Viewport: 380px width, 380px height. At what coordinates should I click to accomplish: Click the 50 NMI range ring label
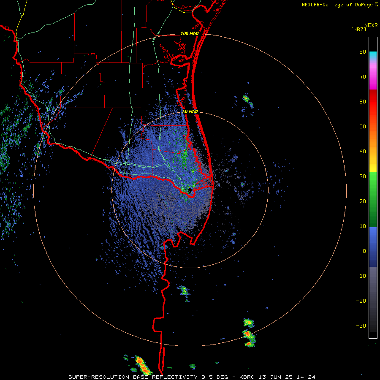pyautogui.click(x=190, y=112)
